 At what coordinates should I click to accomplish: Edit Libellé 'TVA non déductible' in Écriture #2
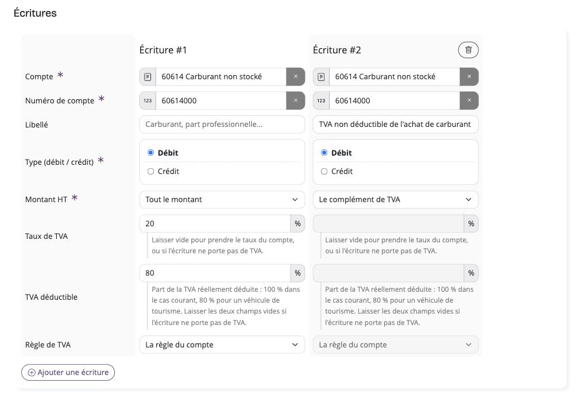coord(396,124)
